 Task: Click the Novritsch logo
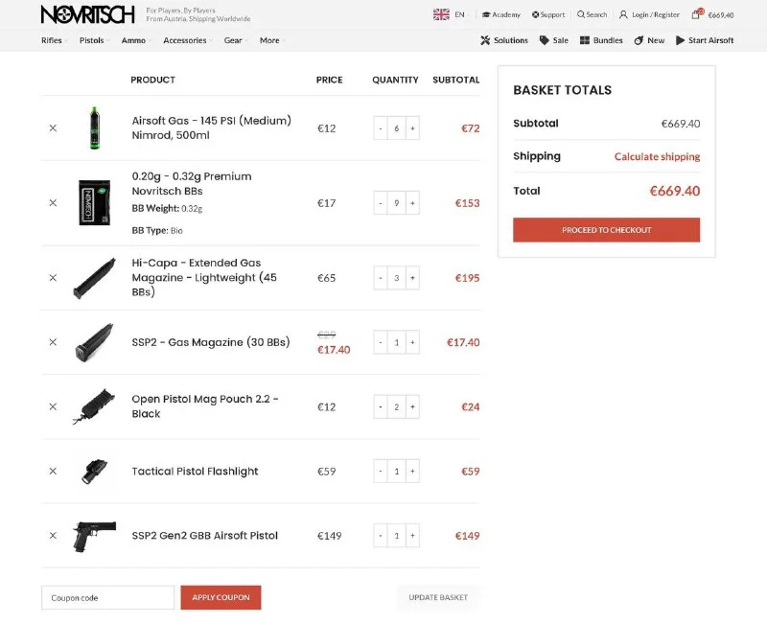click(88, 14)
